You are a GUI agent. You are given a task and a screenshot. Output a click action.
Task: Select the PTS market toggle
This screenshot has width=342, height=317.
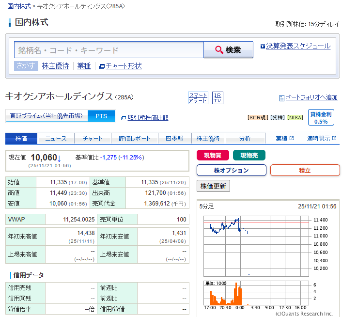tap(101, 116)
